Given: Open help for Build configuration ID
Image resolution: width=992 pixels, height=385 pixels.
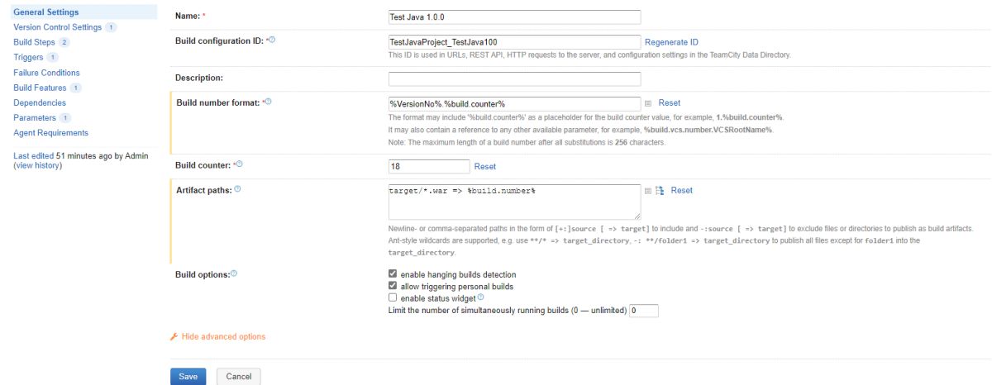Looking at the screenshot, I should (x=273, y=40).
